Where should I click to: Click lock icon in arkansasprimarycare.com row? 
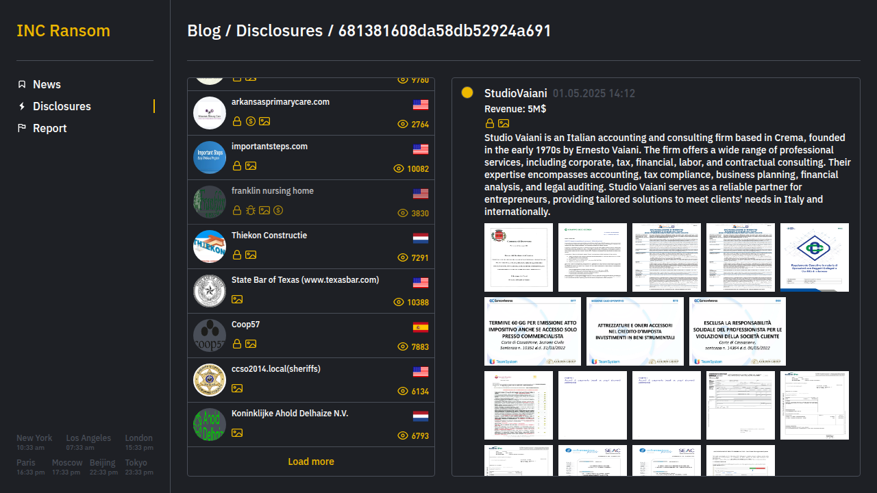click(x=237, y=121)
